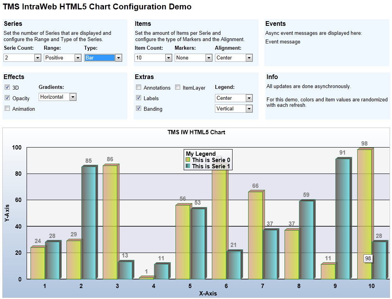Open the Legend position dropdown showing Center
The image size is (392, 299).
click(234, 98)
